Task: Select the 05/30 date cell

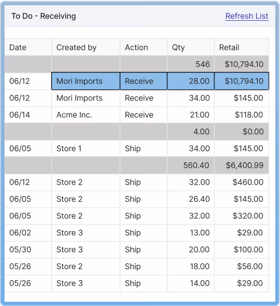Action: click(28, 250)
